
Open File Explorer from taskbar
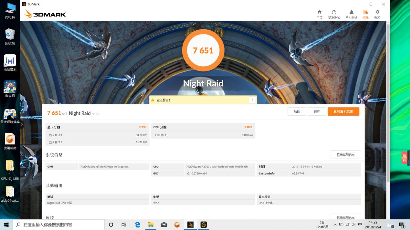pyautogui.click(x=151, y=225)
